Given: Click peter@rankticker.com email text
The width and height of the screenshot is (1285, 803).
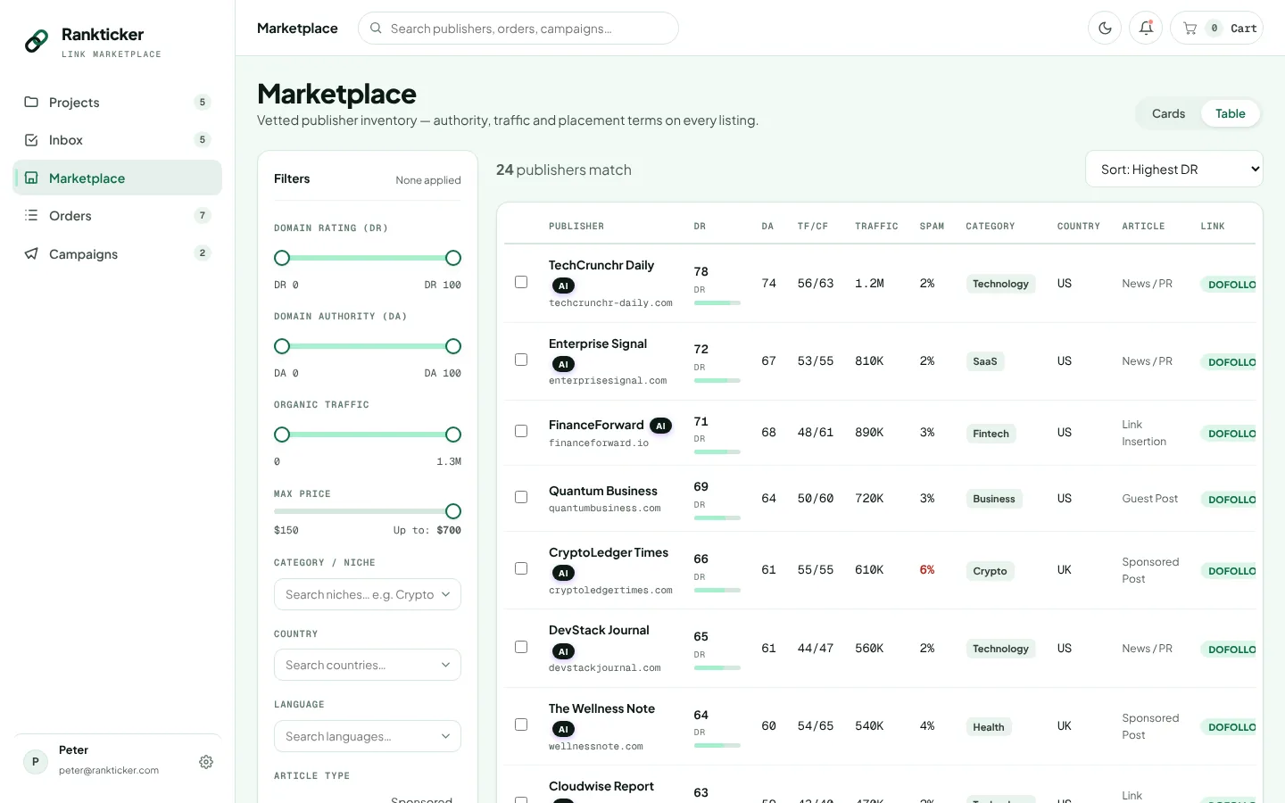Looking at the screenshot, I should (109, 770).
